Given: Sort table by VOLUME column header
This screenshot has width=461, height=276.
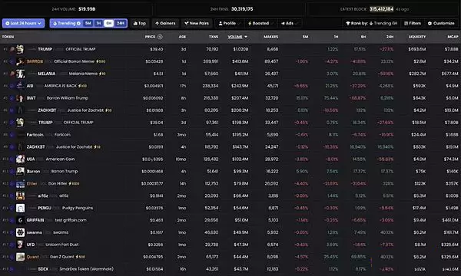Looking at the screenshot, I should coord(237,37).
